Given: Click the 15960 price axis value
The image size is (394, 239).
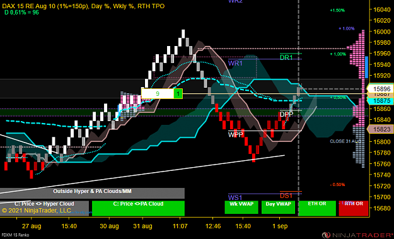Looking at the screenshot, I should tap(382, 53).
